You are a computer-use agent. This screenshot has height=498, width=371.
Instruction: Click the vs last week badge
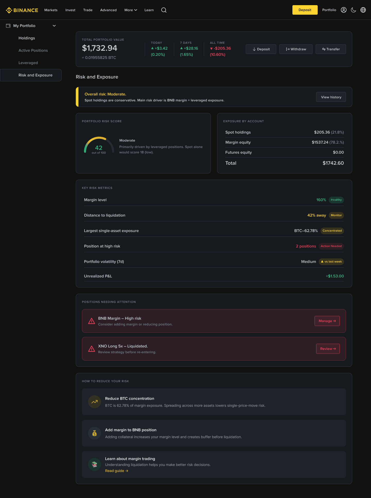pos(331,262)
